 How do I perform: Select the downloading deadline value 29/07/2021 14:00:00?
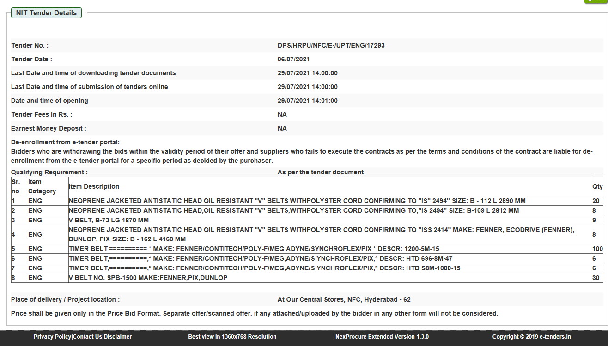point(308,73)
